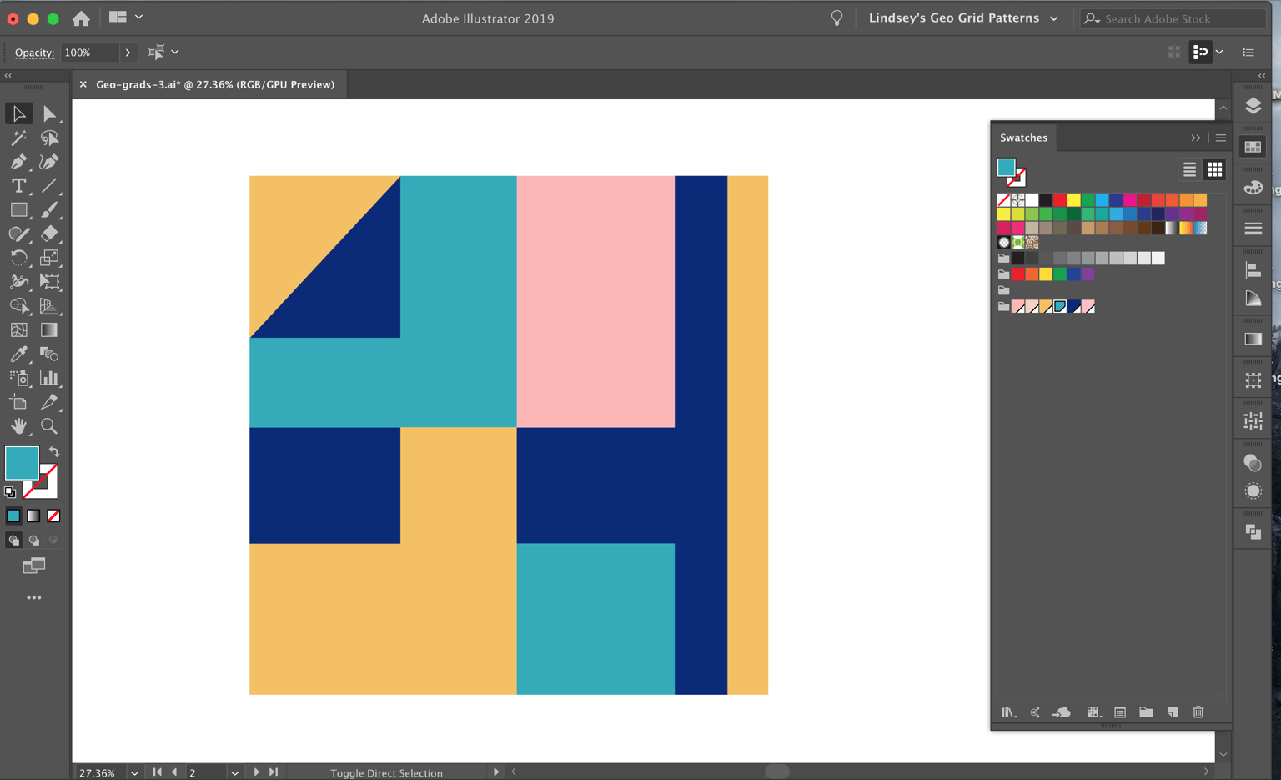Image resolution: width=1281 pixels, height=780 pixels.
Task: Collapse the Swatches panel with double arrows
Action: pyautogui.click(x=1196, y=138)
